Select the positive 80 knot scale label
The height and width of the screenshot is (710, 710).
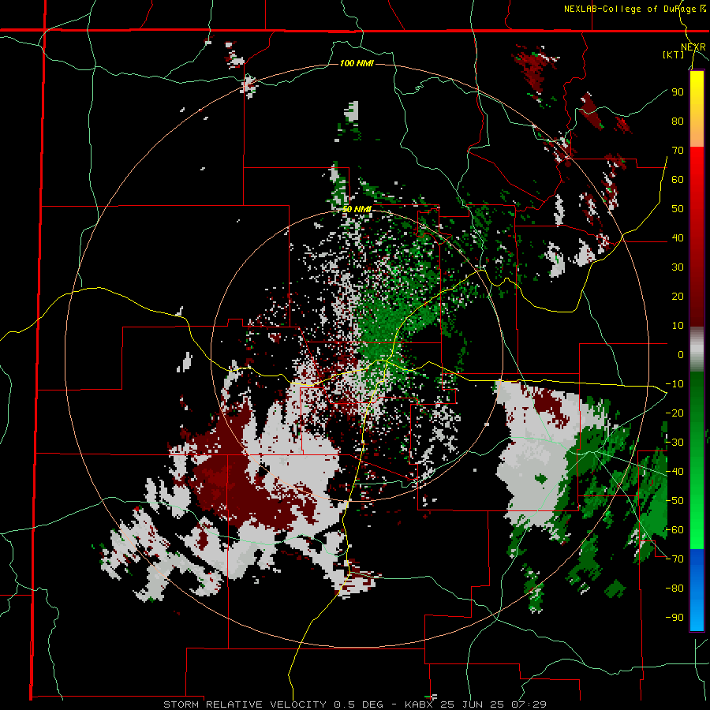[x=678, y=121]
